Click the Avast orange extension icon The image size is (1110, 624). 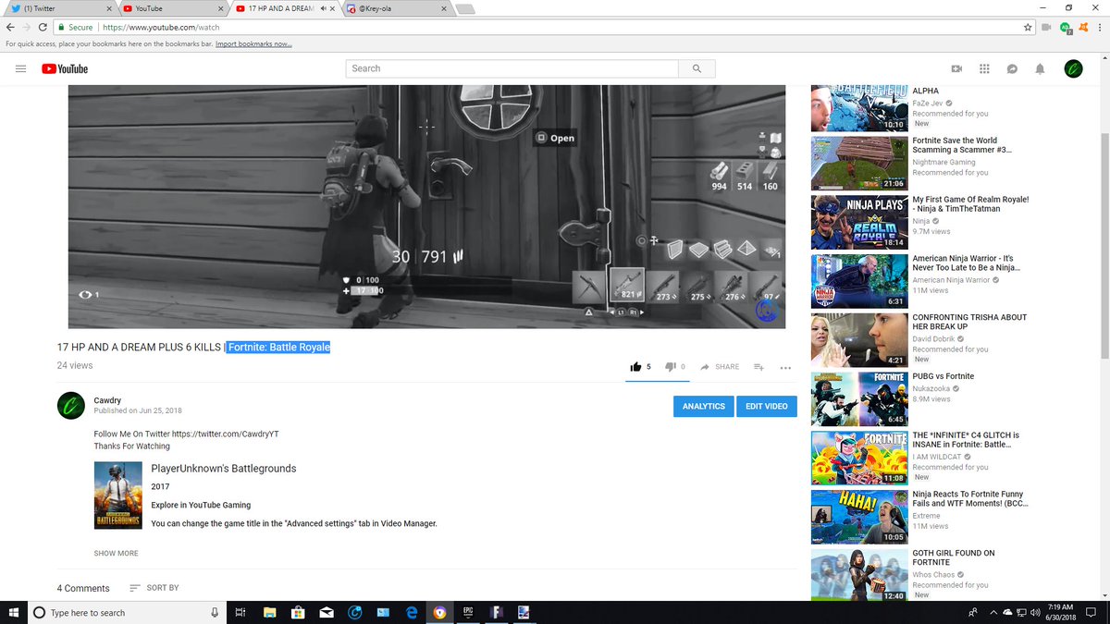pyautogui.click(x=1082, y=28)
